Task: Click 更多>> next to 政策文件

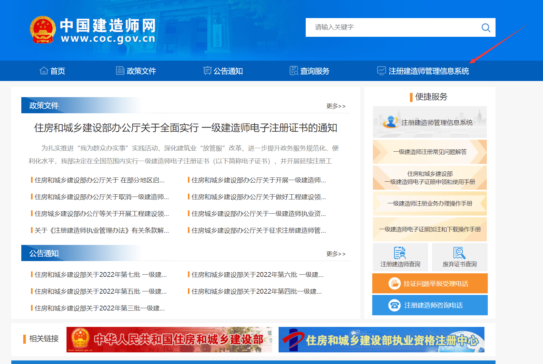Action: [x=336, y=106]
